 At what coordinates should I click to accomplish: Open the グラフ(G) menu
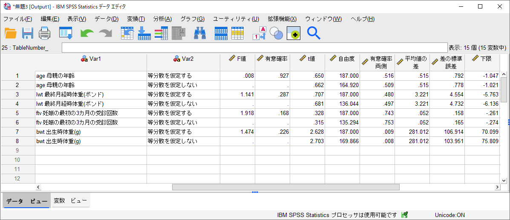point(193,19)
